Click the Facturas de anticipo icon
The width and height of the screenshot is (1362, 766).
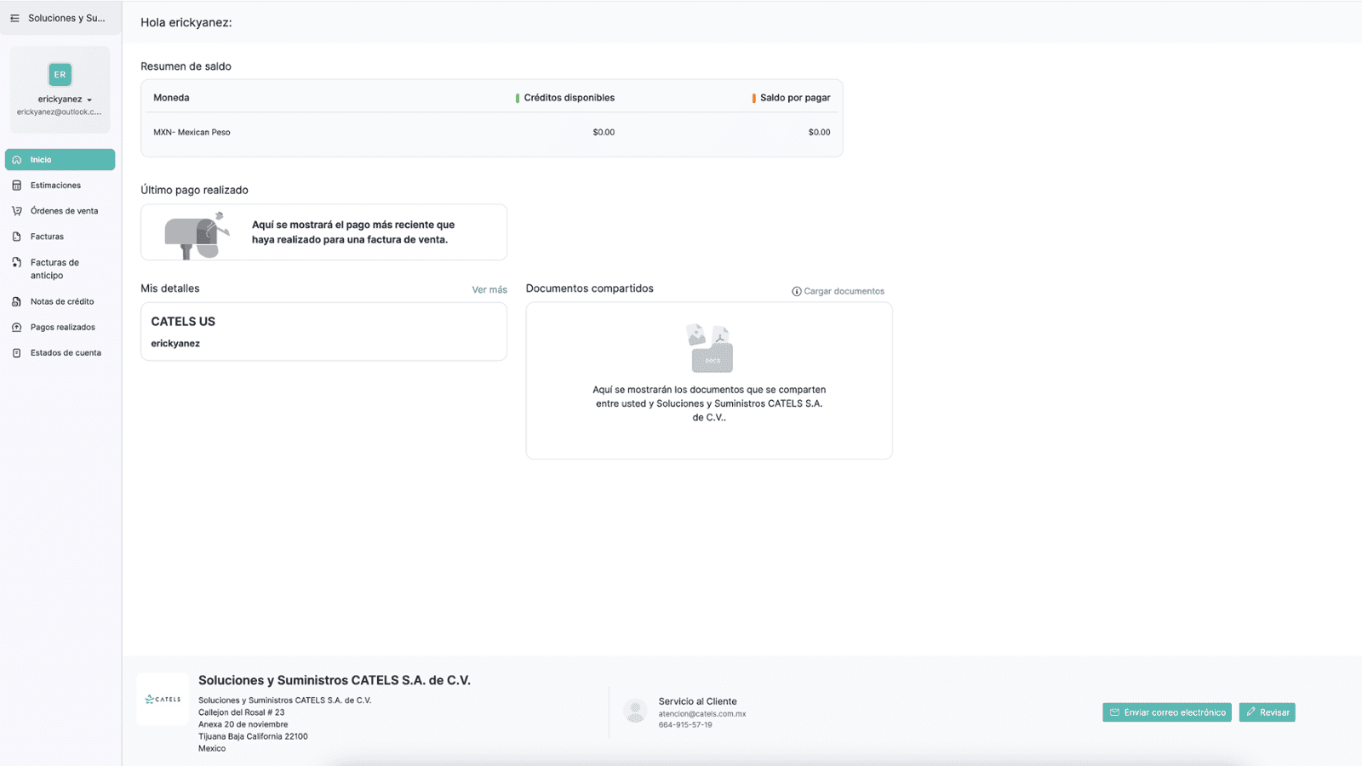click(x=16, y=263)
